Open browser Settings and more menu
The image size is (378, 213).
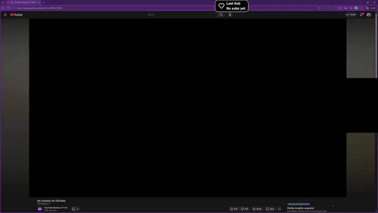pos(361,8)
